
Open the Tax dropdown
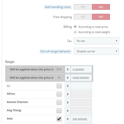tap(96, 41)
